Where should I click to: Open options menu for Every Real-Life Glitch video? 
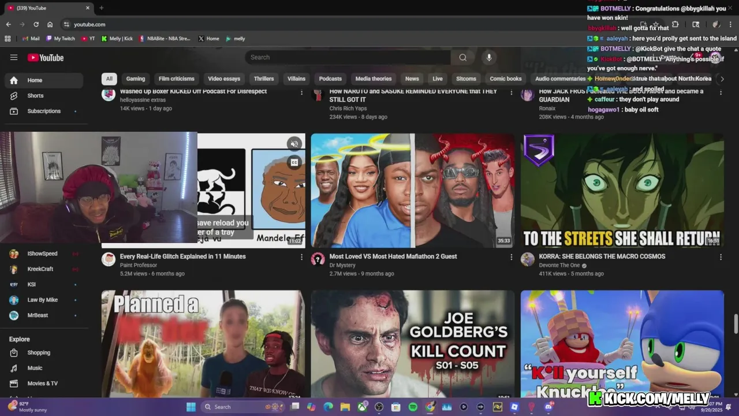click(301, 257)
